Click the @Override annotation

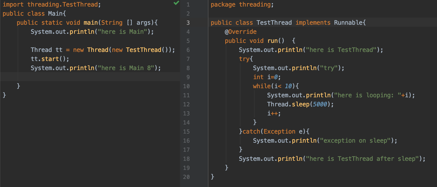coord(241,32)
